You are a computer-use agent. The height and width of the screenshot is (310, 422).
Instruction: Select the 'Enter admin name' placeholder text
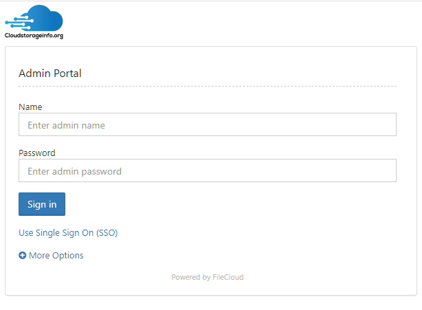pyautogui.click(x=66, y=125)
